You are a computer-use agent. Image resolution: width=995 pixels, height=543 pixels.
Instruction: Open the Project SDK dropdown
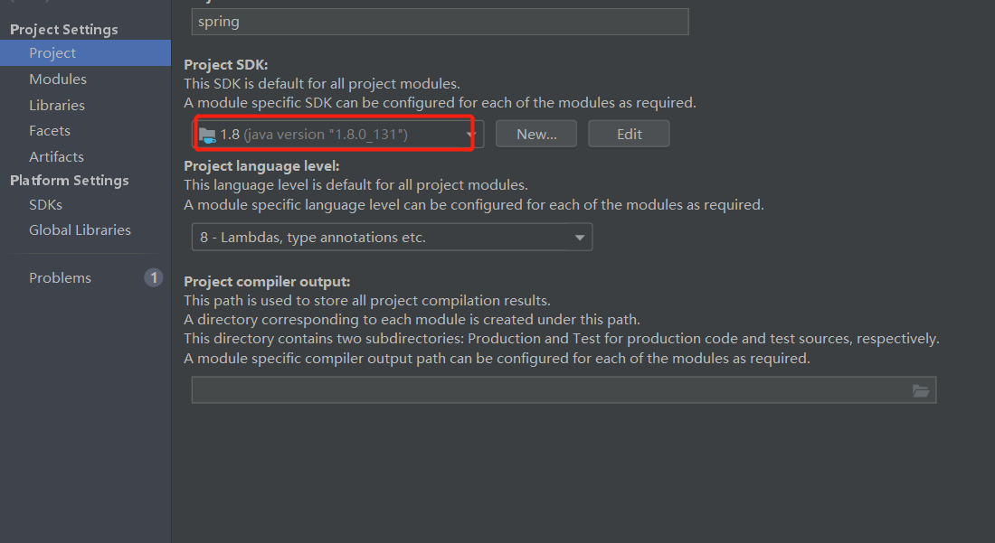click(337, 134)
